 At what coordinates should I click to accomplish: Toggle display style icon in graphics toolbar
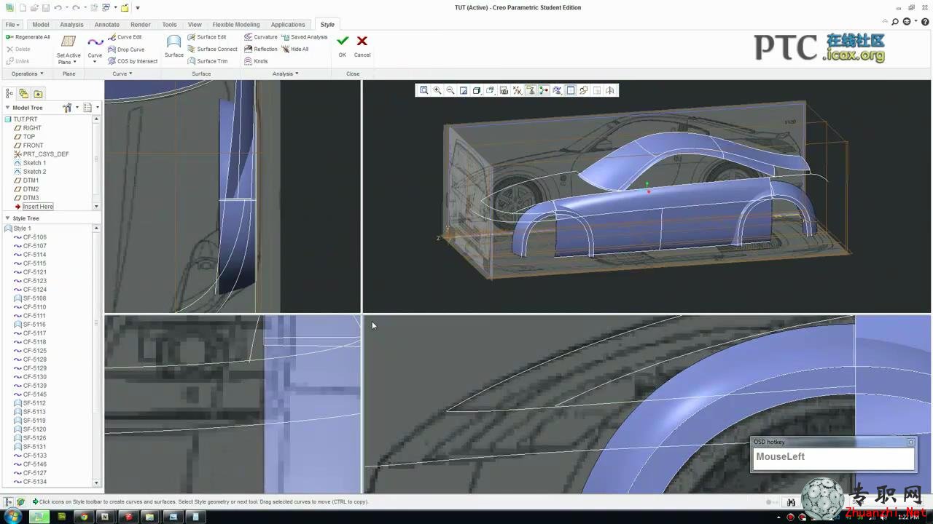(477, 90)
